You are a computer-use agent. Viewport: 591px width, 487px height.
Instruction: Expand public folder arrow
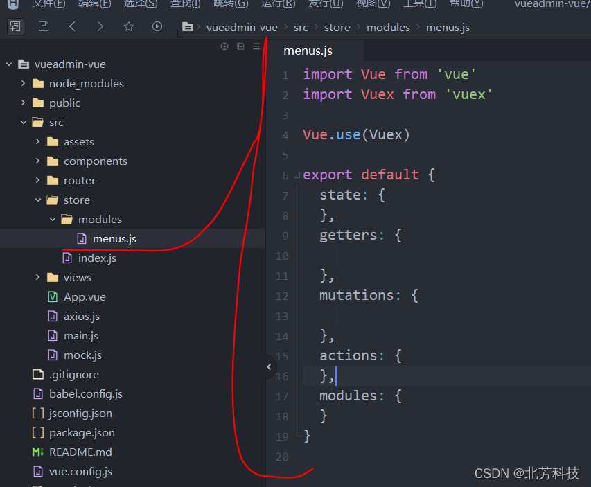pyautogui.click(x=24, y=103)
